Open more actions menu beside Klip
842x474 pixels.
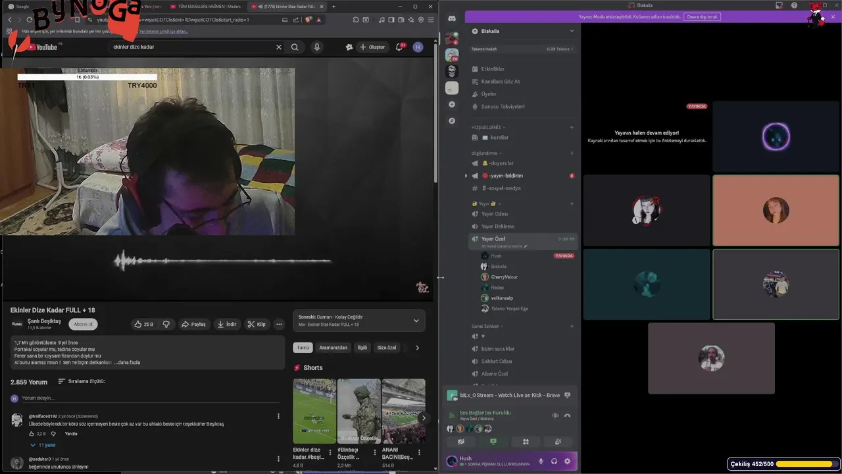[279, 324]
